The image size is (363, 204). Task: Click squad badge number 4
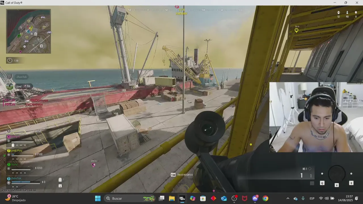click(9, 137)
